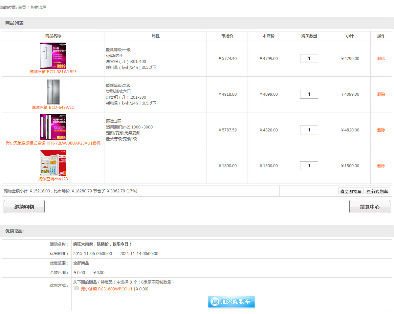The width and height of the screenshot is (394, 314).
Task: Select the 市场价 column header
Action: pyautogui.click(x=227, y=36)
